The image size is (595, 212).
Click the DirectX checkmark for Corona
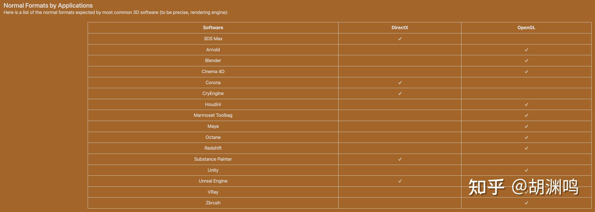[400, 83]
